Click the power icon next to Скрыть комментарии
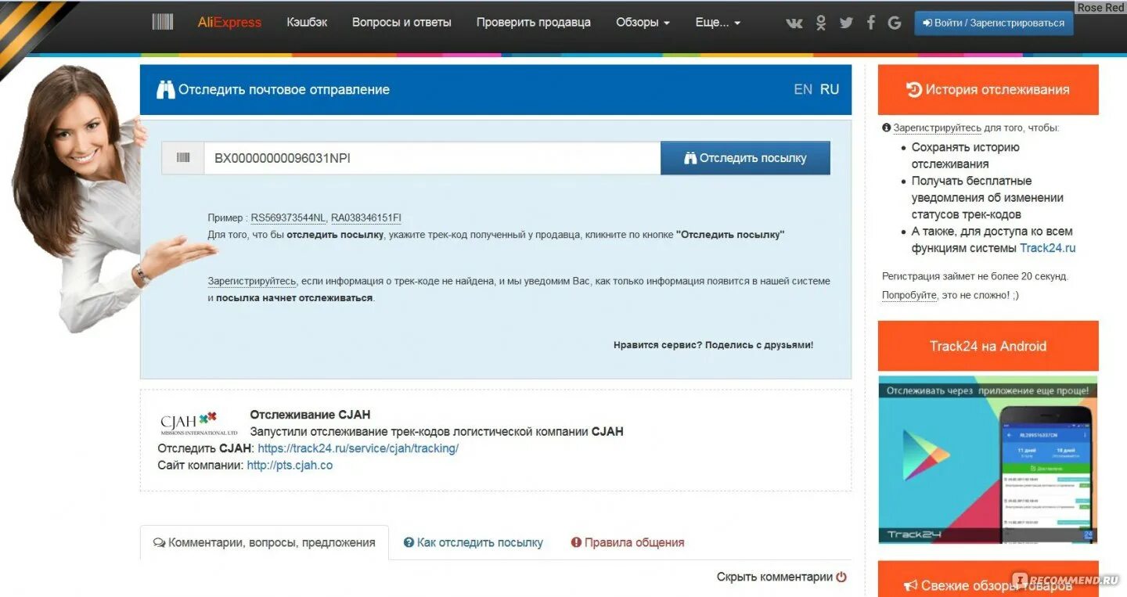Screen dimensions: 1127x597 coord(841,577)
